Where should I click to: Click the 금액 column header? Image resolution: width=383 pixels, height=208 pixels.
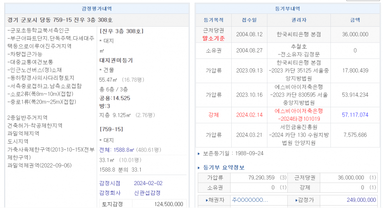pyautogui.click(x=355, y=20)
